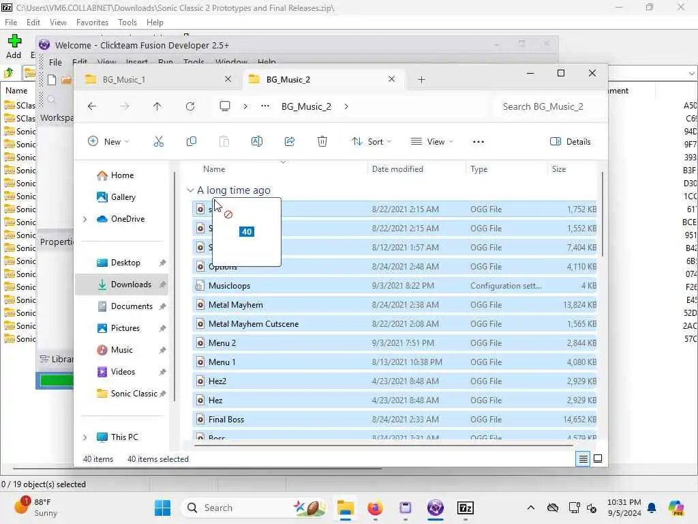Click the taskbar Search box
The image size is (698, 524).
(255, 508)
